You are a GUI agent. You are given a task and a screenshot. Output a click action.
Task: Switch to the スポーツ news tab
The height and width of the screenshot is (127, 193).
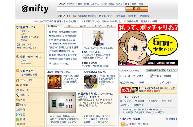point(96,26)
